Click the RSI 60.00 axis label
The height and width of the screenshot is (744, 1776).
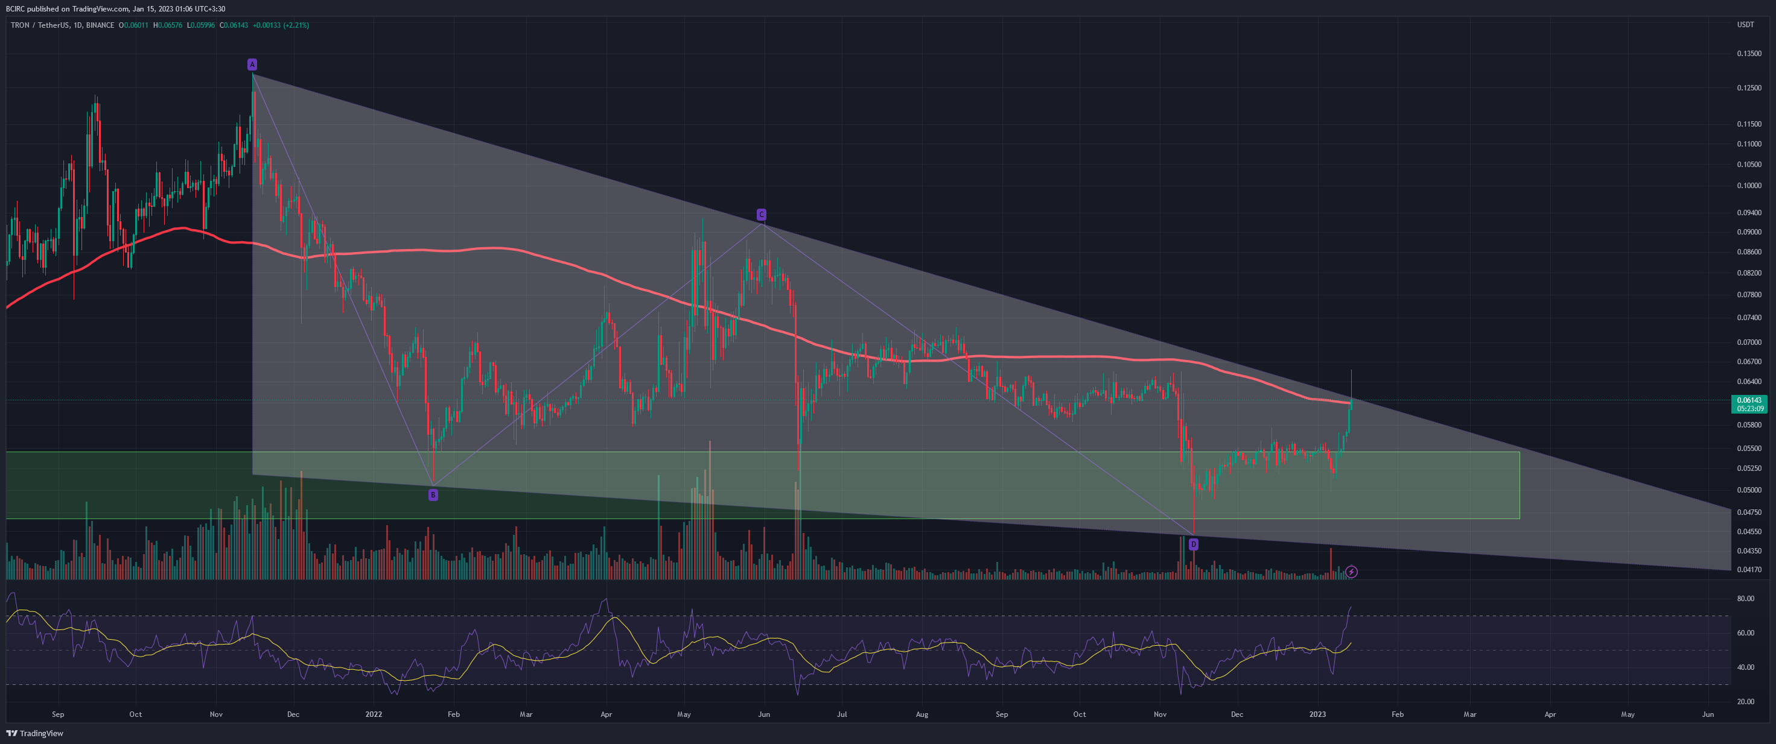point(1746,633)
